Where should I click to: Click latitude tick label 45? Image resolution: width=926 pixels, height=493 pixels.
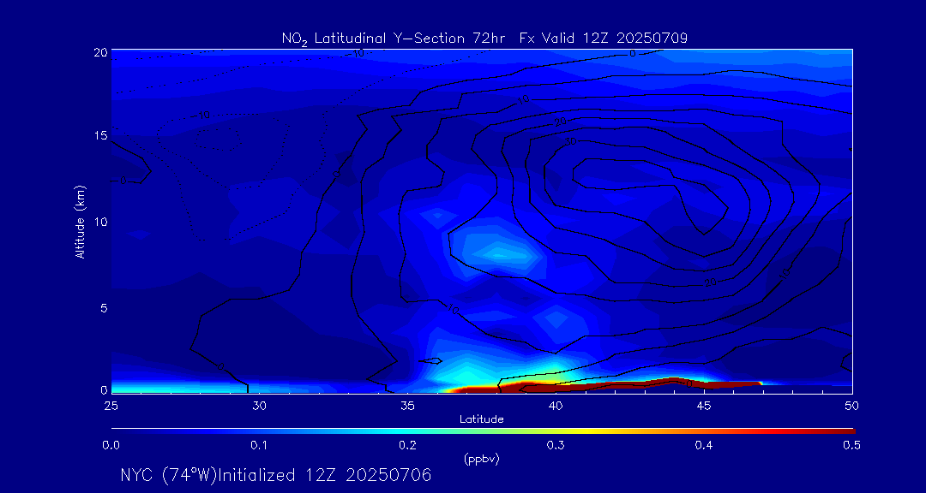(704, 406)
